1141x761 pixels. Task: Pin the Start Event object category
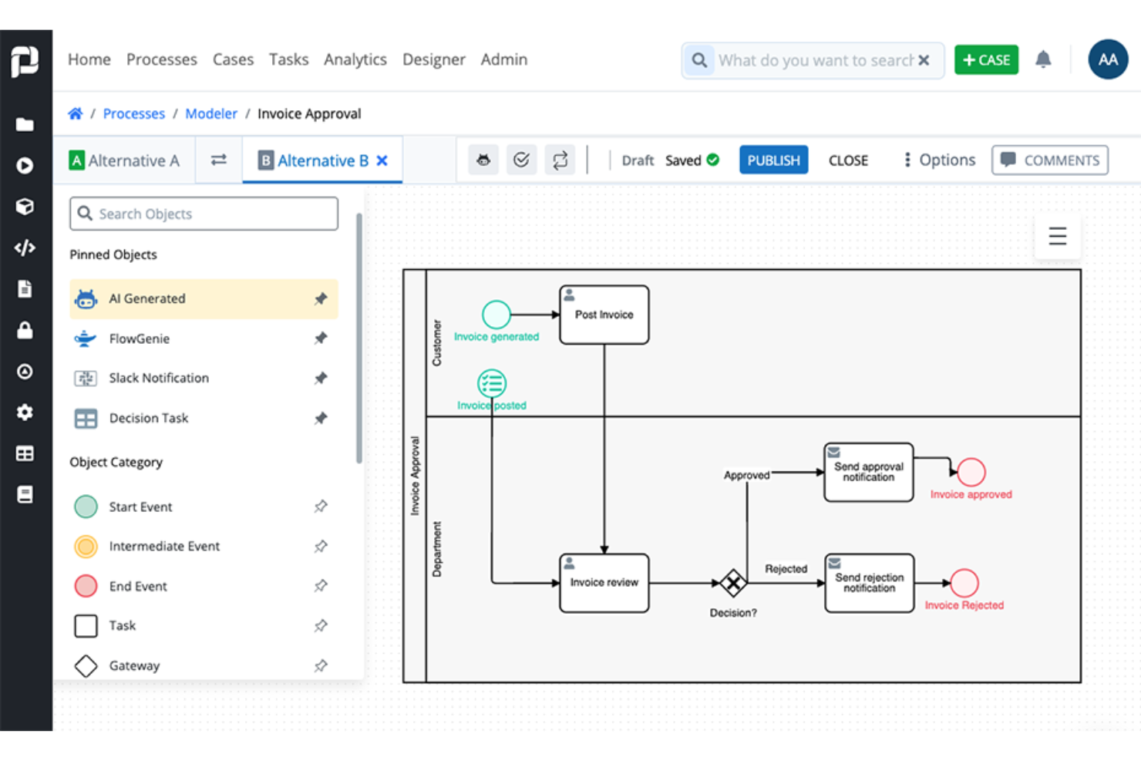tap(321, 507)
